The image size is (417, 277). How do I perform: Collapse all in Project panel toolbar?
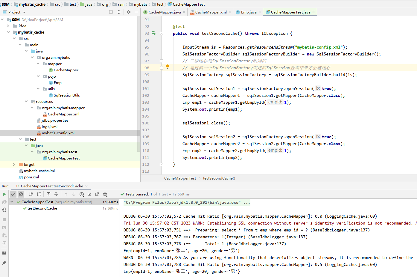(119, 12)
